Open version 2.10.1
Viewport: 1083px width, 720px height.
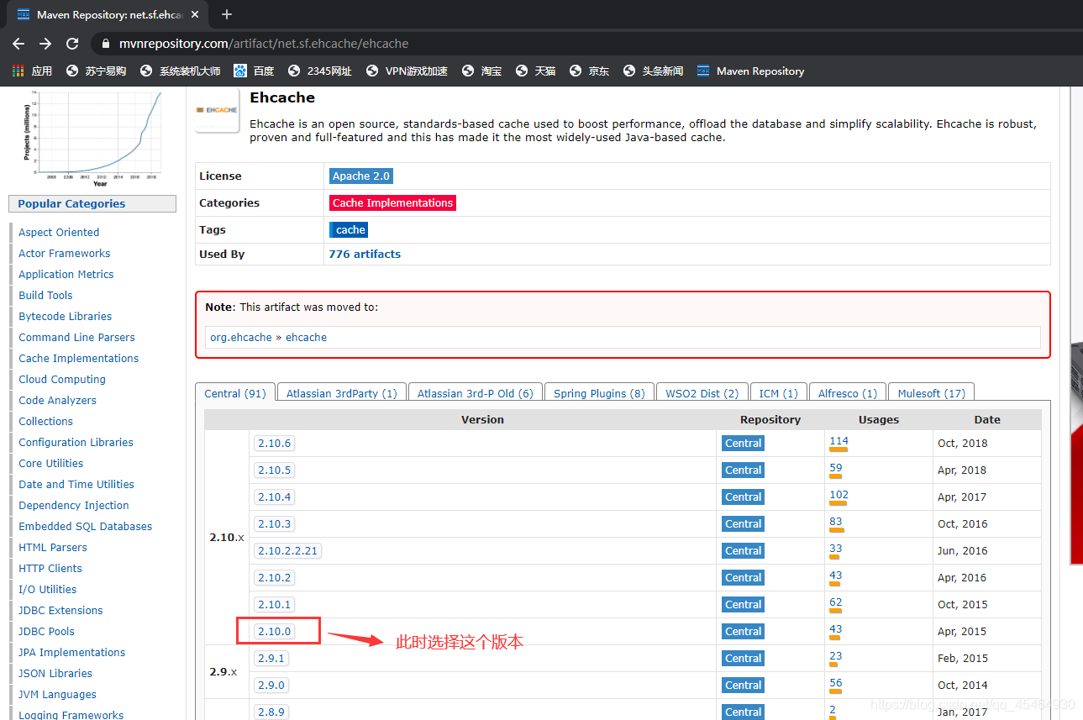click(274, 604)
